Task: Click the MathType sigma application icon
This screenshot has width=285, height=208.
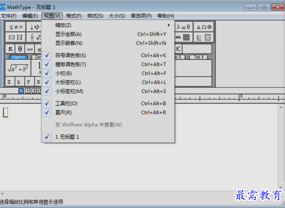Action: 2,7
